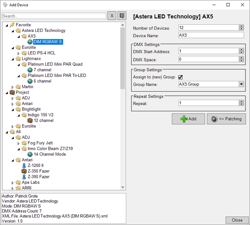The height and width of the screenshot is (225, 250).
Task: Expand the Martin folder in Favorites
Action: click(x=12, y=87)
